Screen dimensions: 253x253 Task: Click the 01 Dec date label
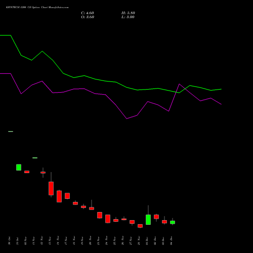pyautogui.click(x=147, y=241)
